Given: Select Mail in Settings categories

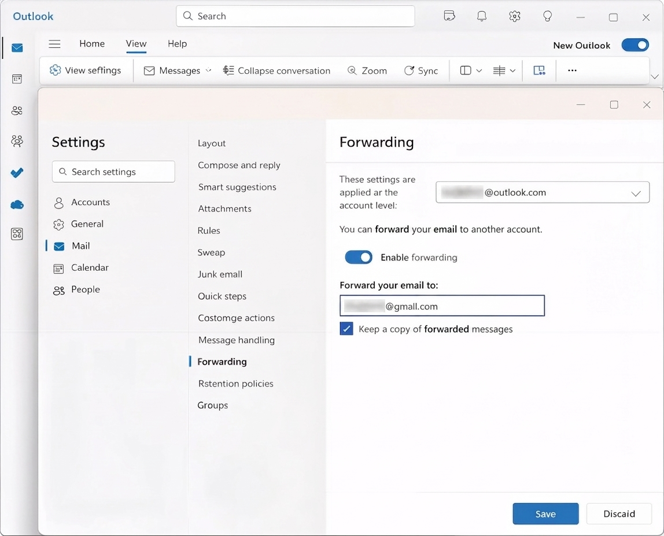Looking at the screenshot, I should 72,246.
